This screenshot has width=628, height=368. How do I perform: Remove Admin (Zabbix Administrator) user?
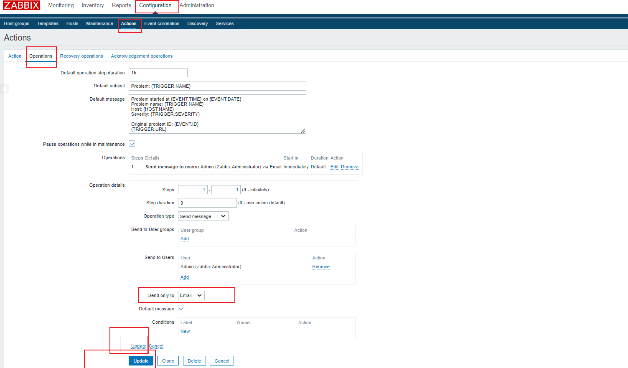click(x=321, y=266)
